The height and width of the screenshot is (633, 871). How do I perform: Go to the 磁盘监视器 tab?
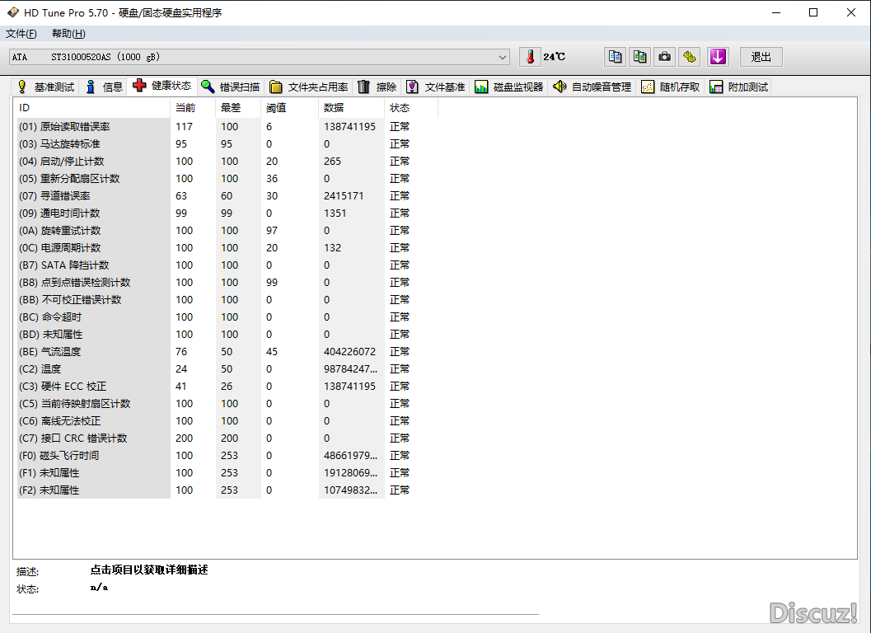508,87
